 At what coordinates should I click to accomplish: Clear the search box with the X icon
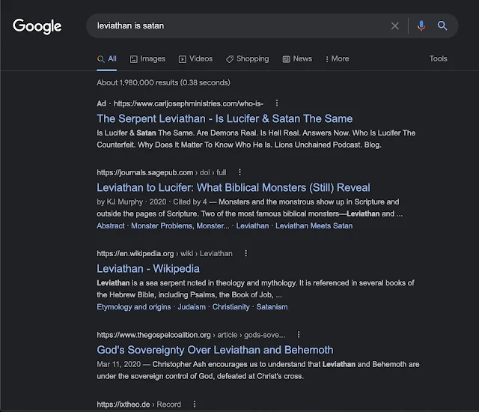(x=394, y=26)
